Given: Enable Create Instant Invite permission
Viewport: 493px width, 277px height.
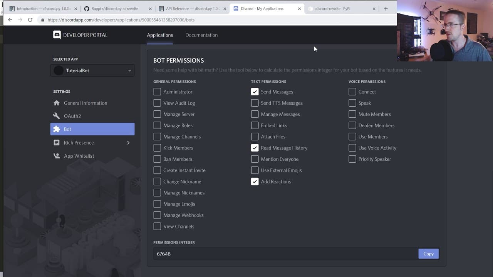Looking at the screenshot, I should pos(157,170).
